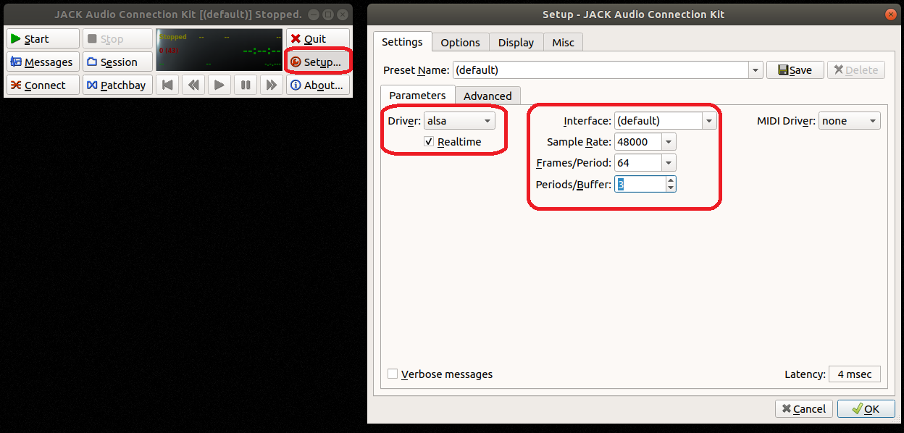
Task: Open the Messages window
Action: pyautogui.click(x=43, y=62)
